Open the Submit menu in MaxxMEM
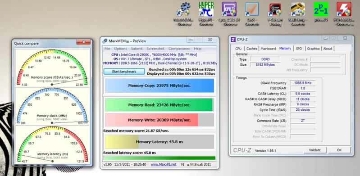Viewport: 360px width, 176px height. (137, 49)
